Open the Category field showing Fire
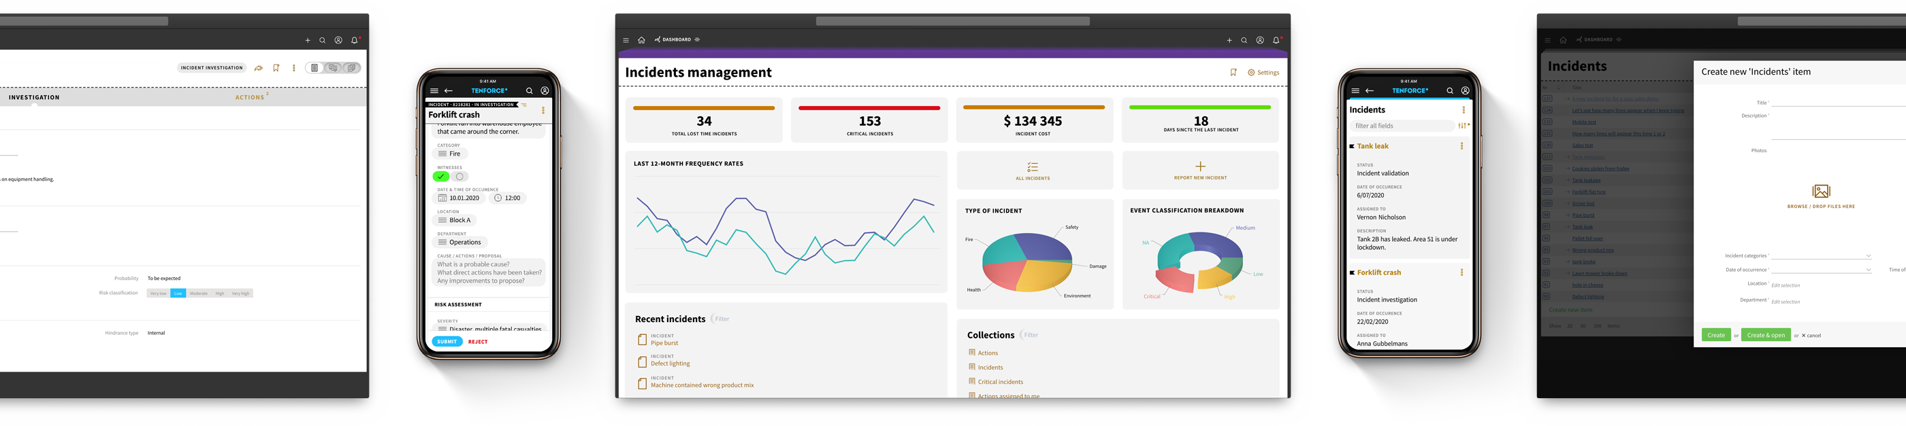Image resolution: width=1906 pixels, height=426 pixels. point(451,154)
